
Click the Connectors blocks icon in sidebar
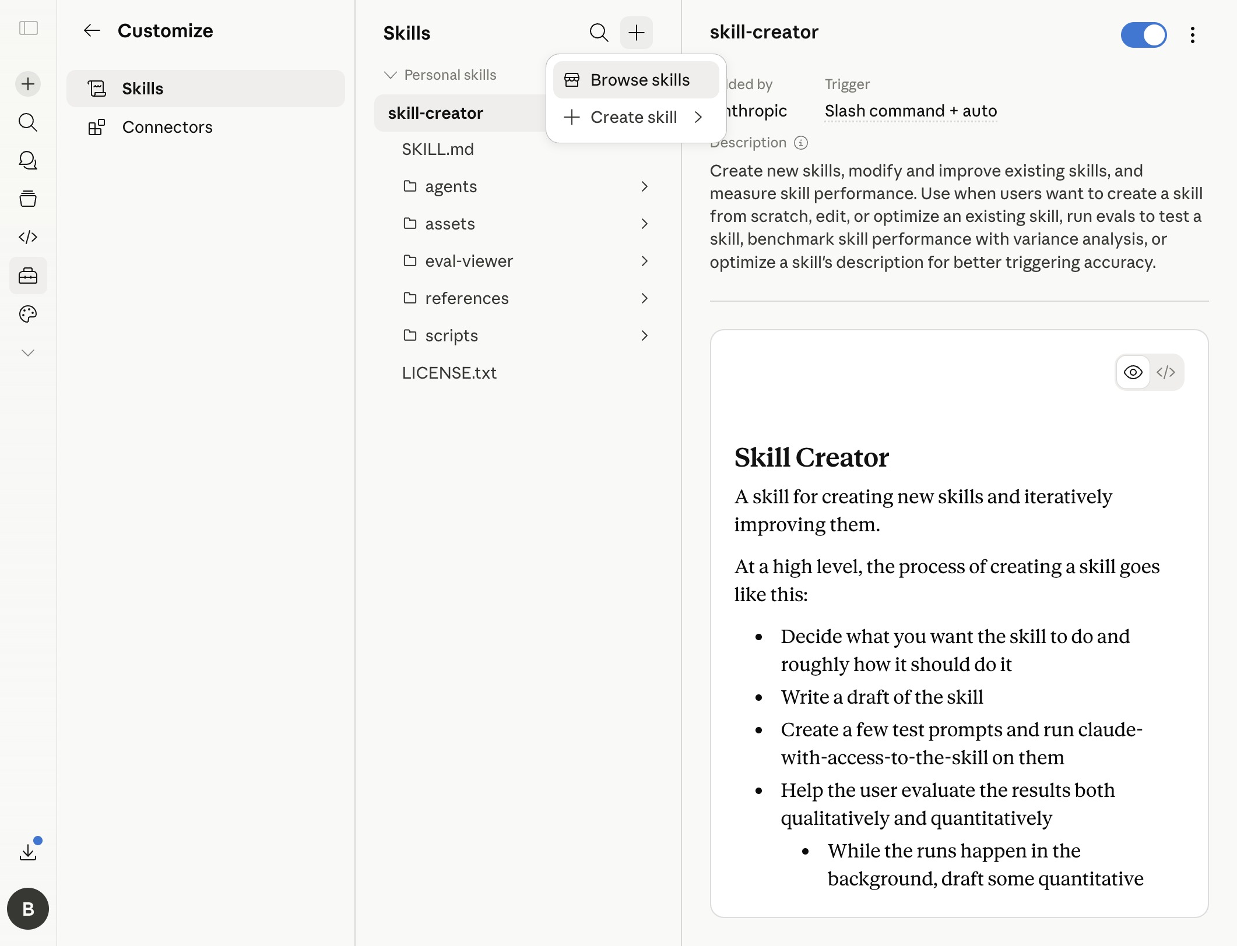tap(97, 127)
